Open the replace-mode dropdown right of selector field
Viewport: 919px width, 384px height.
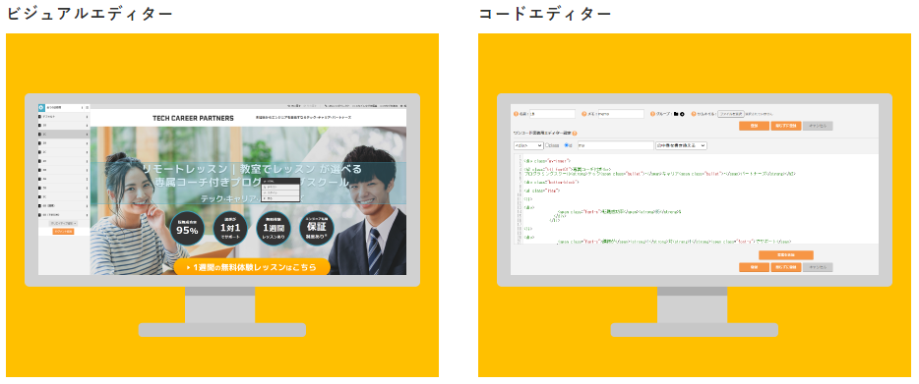pos(681,145)
